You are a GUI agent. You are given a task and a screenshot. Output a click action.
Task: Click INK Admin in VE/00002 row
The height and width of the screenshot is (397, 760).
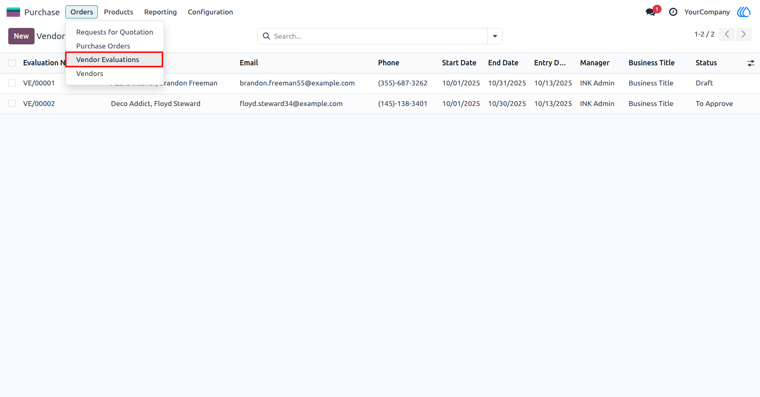pyautogui.click(x=597, y=104)
